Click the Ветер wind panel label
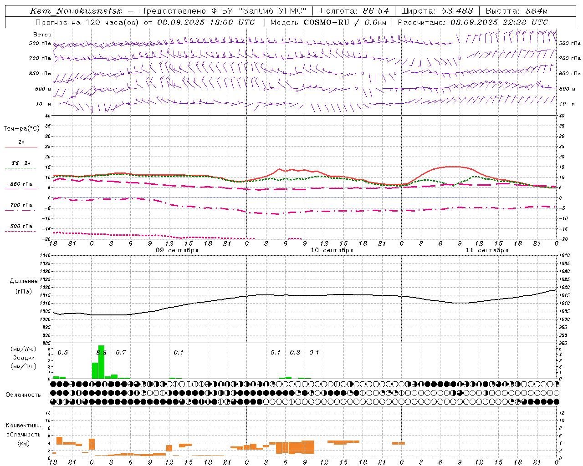The height and width of the screenshot is (466, 583). coord(42,35)
